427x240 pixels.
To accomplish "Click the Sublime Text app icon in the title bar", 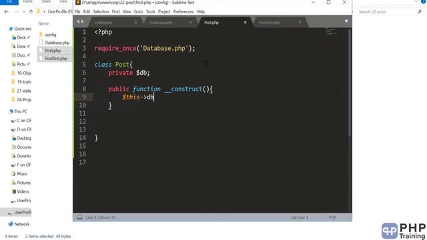I will [78, 3].
